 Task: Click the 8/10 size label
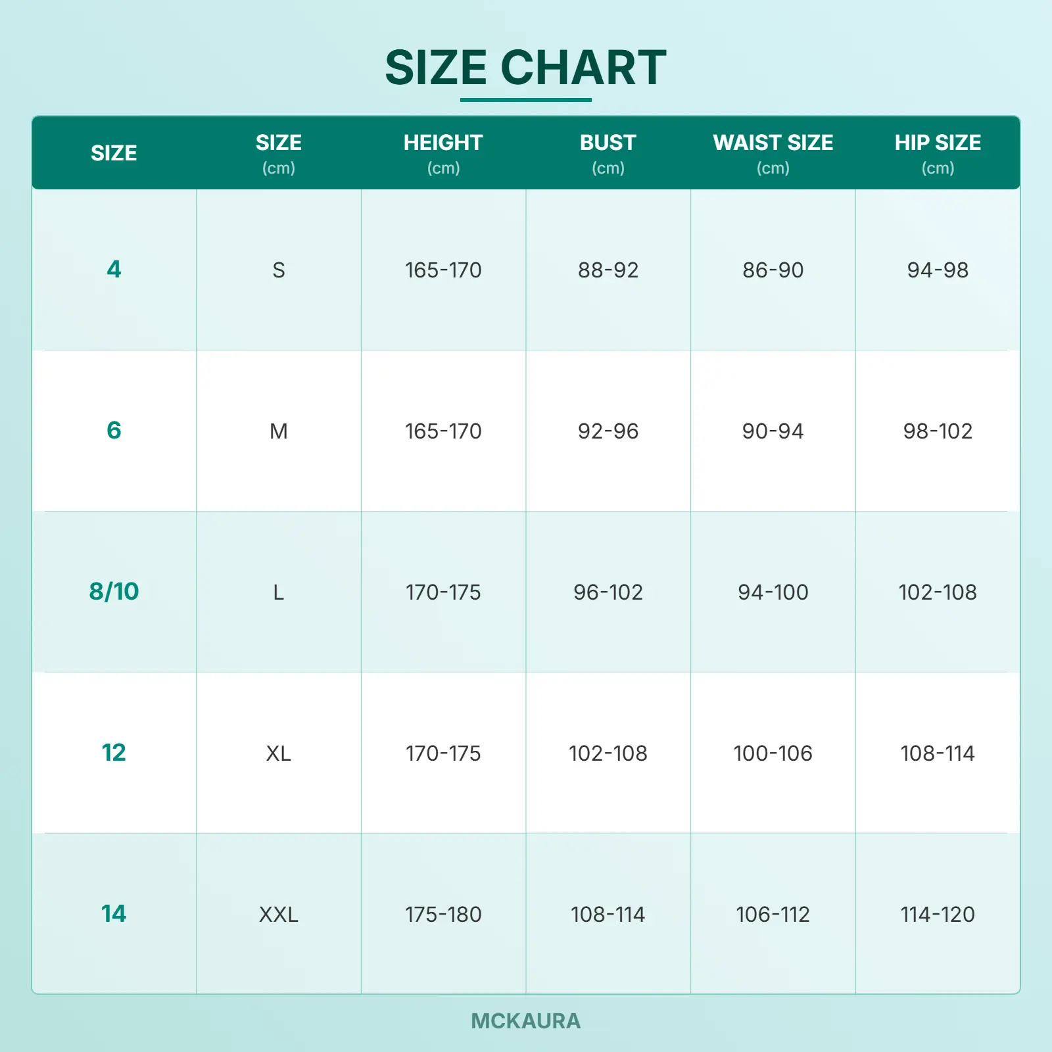click(x=114, y=591)
